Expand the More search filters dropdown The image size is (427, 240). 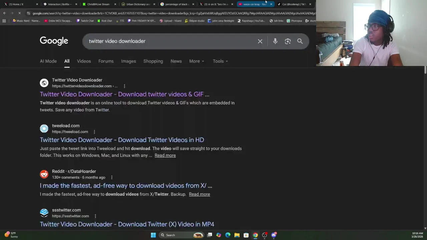click(196, 61)
